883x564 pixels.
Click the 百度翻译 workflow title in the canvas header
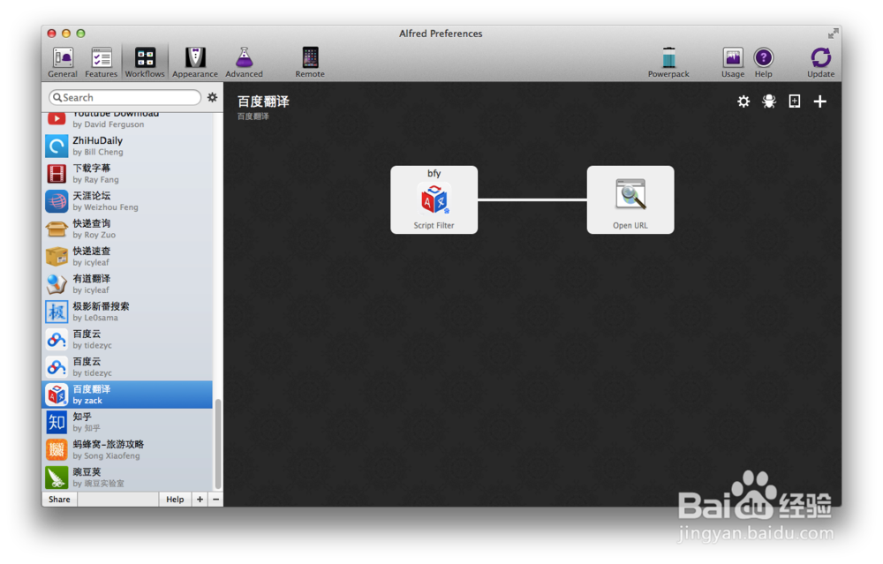point(263,102)
